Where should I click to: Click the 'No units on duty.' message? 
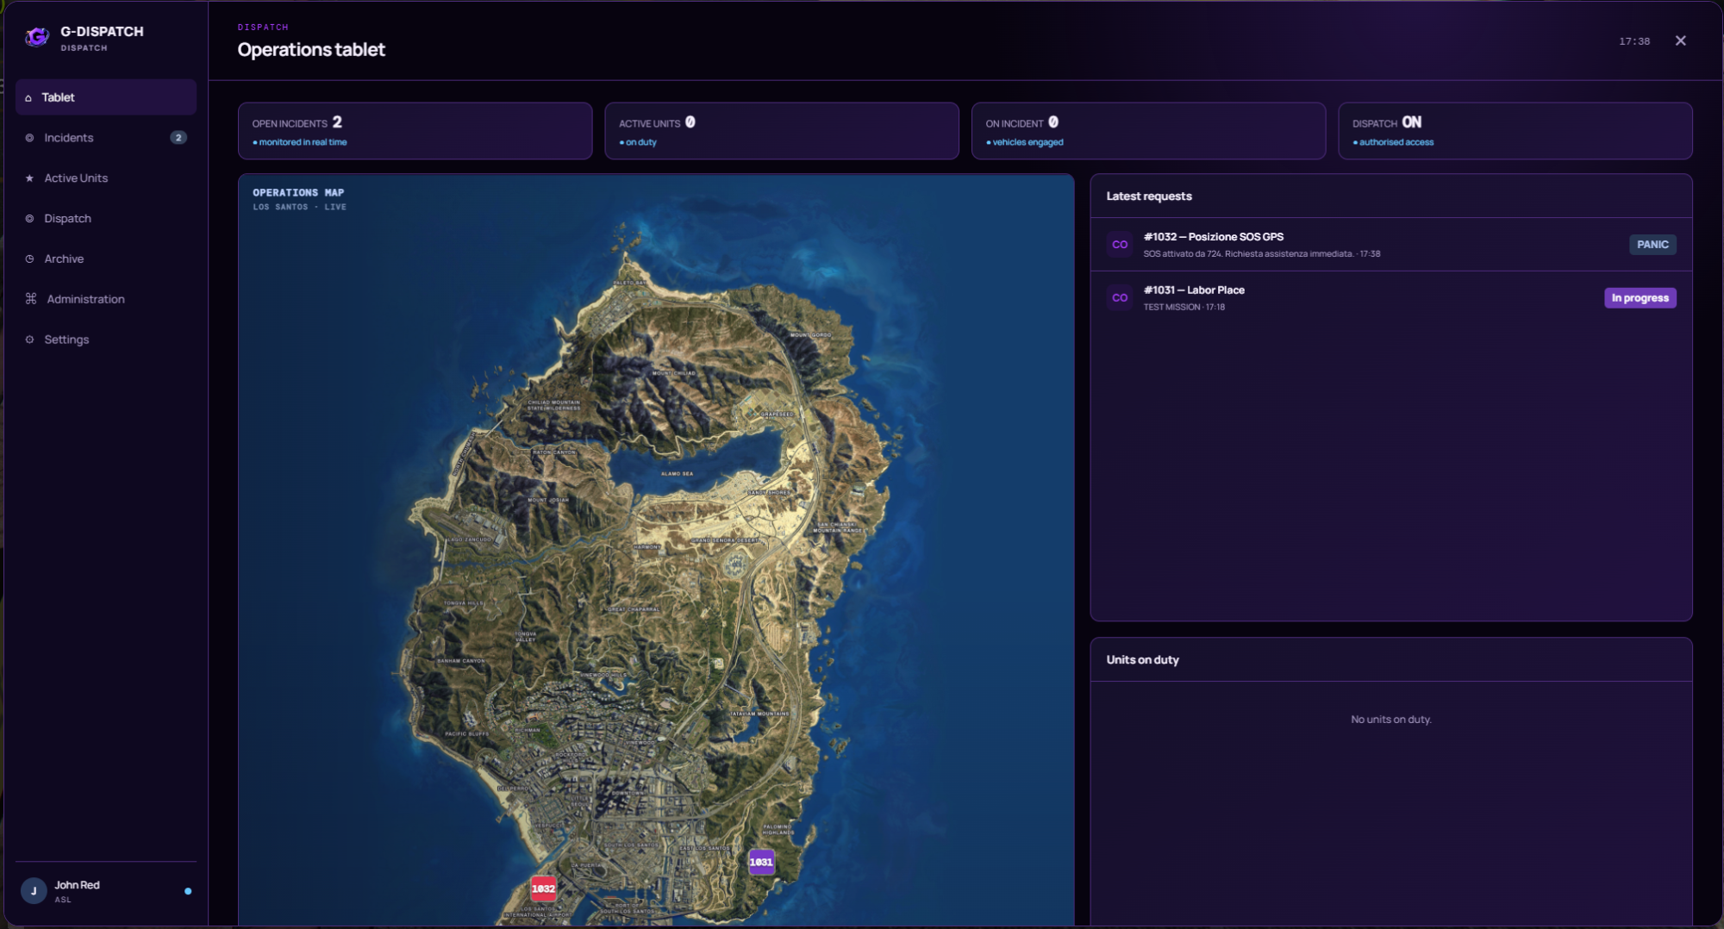coord(1390,720)
